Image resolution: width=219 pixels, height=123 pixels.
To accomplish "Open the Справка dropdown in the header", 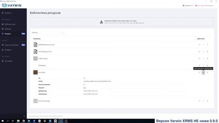I will coord(188,5).
